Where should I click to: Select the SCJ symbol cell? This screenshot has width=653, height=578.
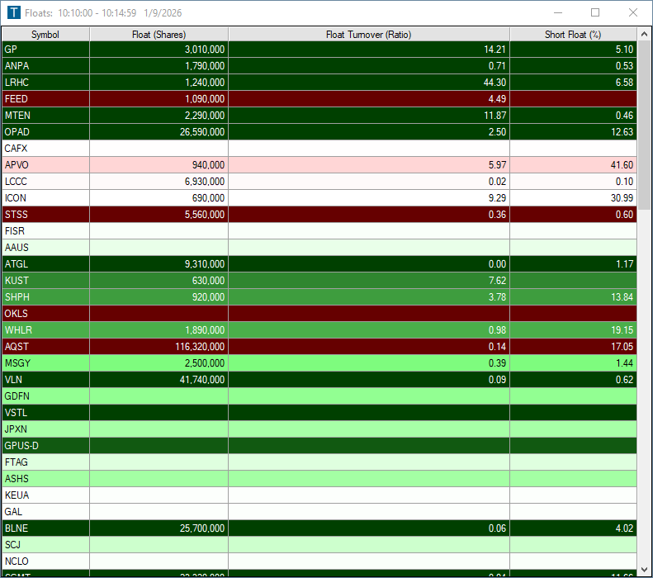tap(45, 545)
